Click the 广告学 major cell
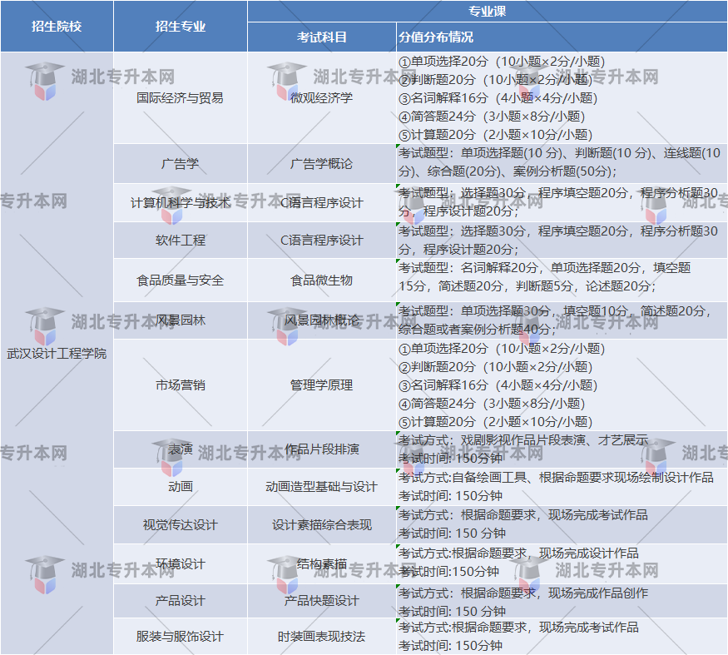The height and width of the screenshot is (655, 728). pos(181,163)
